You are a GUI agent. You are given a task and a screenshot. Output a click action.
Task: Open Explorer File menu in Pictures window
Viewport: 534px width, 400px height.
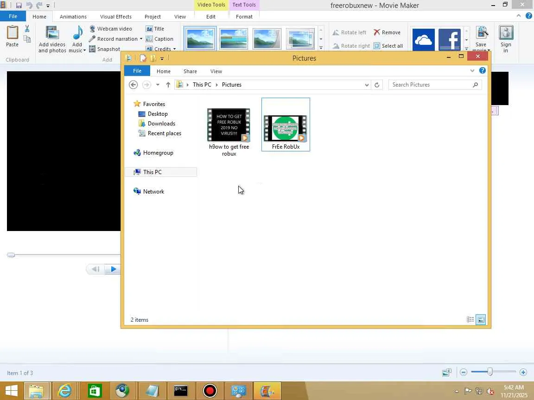pyautogui.click(x=137, y=71)
